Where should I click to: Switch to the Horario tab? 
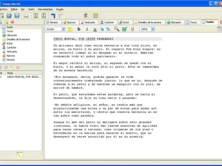coord(53,22)
